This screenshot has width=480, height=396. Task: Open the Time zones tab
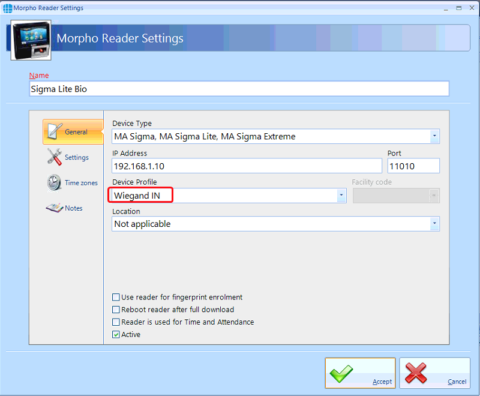point(73,182)
